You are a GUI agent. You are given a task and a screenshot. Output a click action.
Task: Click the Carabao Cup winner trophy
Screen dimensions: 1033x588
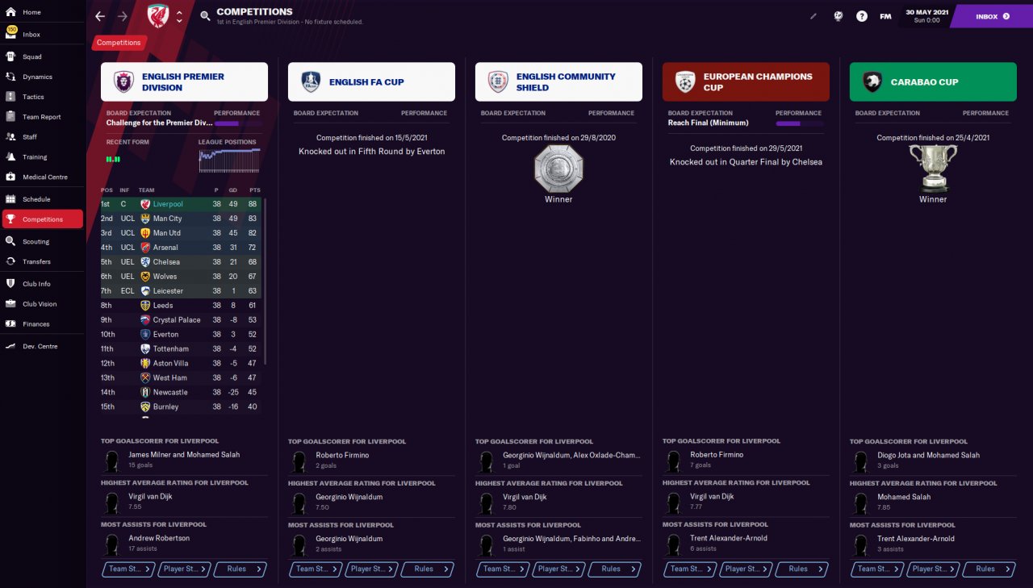pos(933,169)
